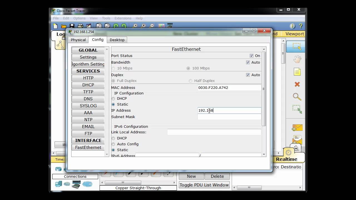The image size is (356, 200).
Task: Open the DNS service settings
Action: [88, 99]
